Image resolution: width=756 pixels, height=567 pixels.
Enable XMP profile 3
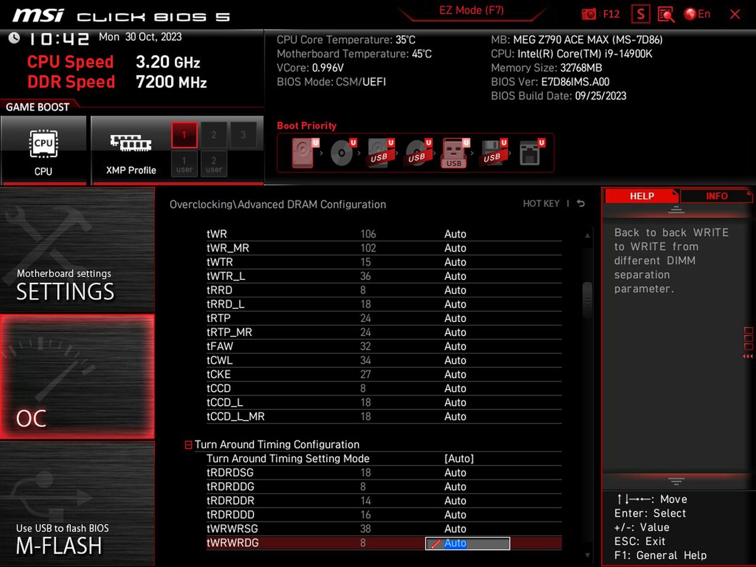(x=243, y=135)
